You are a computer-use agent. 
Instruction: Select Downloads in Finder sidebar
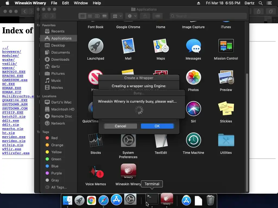click(59, 59)
